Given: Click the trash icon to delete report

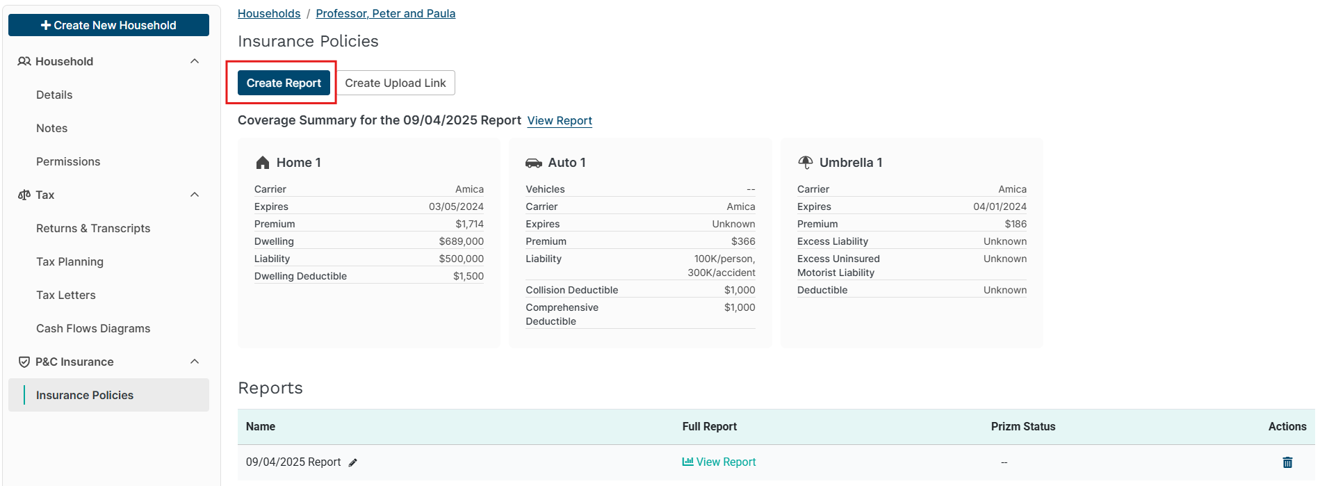Looking at the screenshot, I should 1287,462.
